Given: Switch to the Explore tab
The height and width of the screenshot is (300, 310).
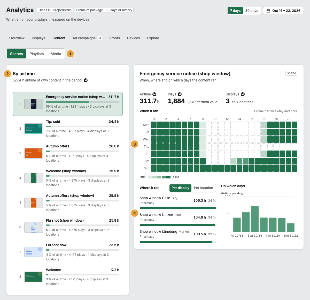Looking at the screenshot, I should point(153,38).
